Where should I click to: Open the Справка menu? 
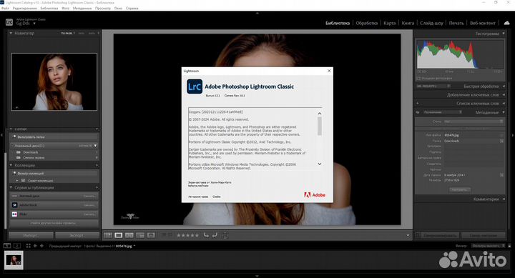click(132, 8)
